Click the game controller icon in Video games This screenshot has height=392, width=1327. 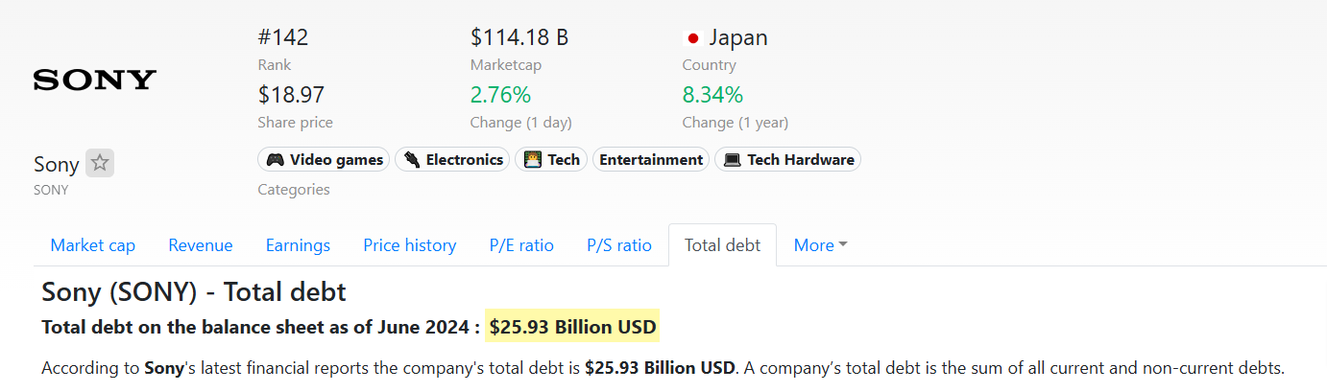click(x=275, y=160)
